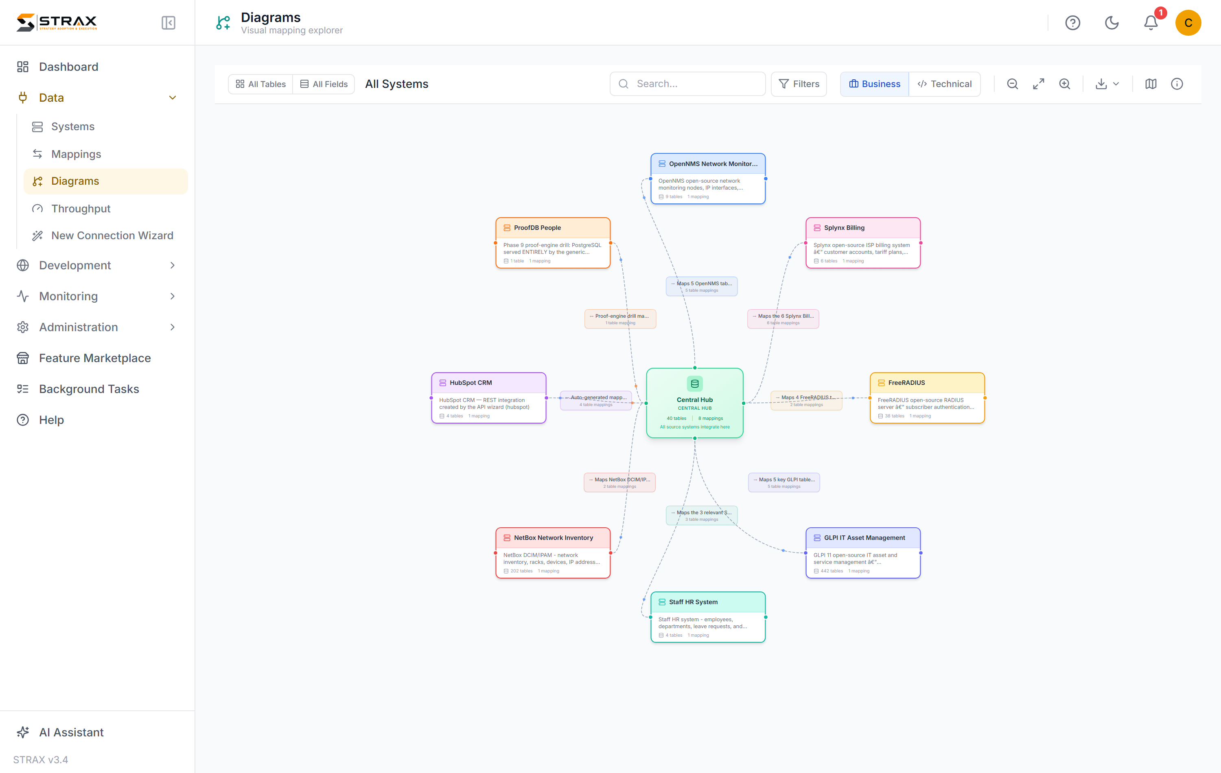Open user avatar menu C

pyautogui.click(x=1188, y=23)
